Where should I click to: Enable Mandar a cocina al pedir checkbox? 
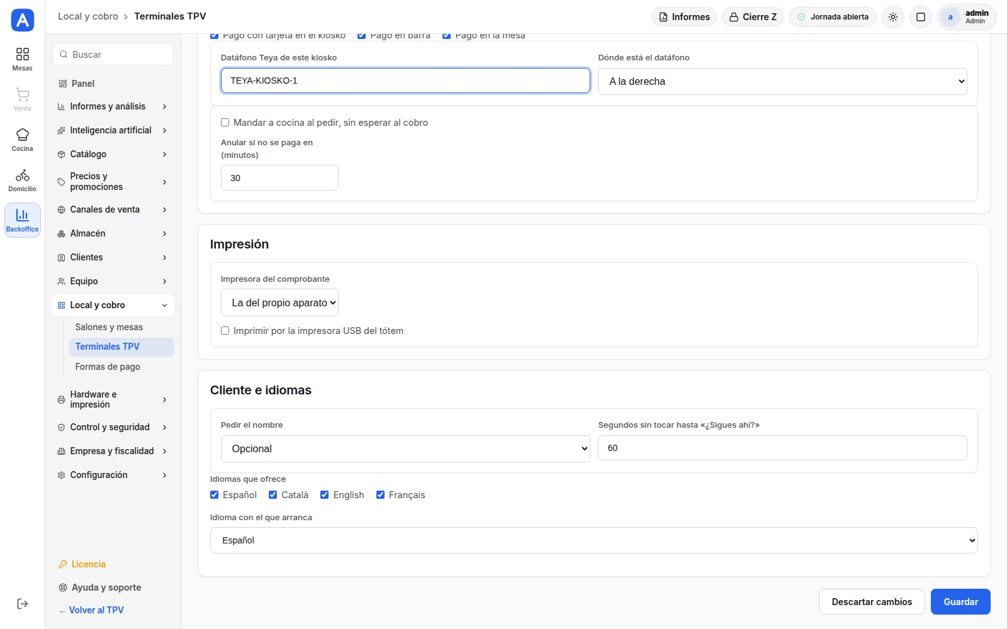[225, 123]
